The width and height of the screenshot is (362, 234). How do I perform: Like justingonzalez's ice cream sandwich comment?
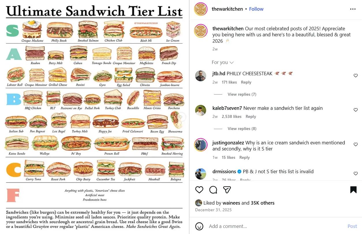(x=356, y=144)
